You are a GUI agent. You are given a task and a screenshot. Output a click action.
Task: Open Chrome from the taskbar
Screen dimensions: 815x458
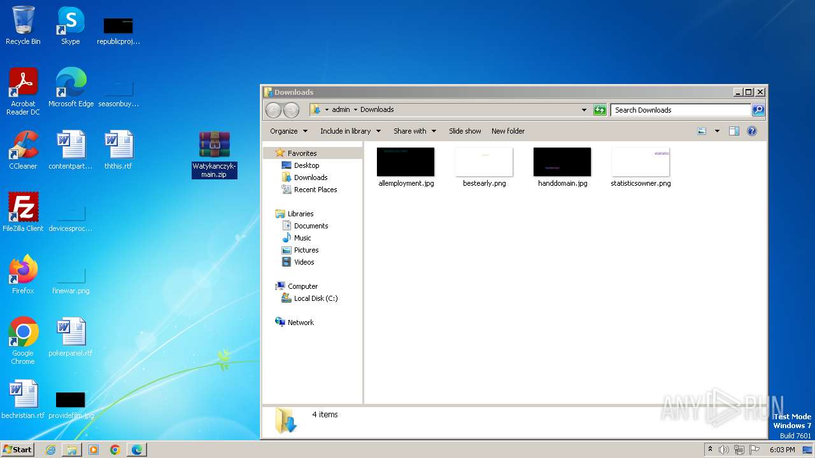click(x=115, y=450)
